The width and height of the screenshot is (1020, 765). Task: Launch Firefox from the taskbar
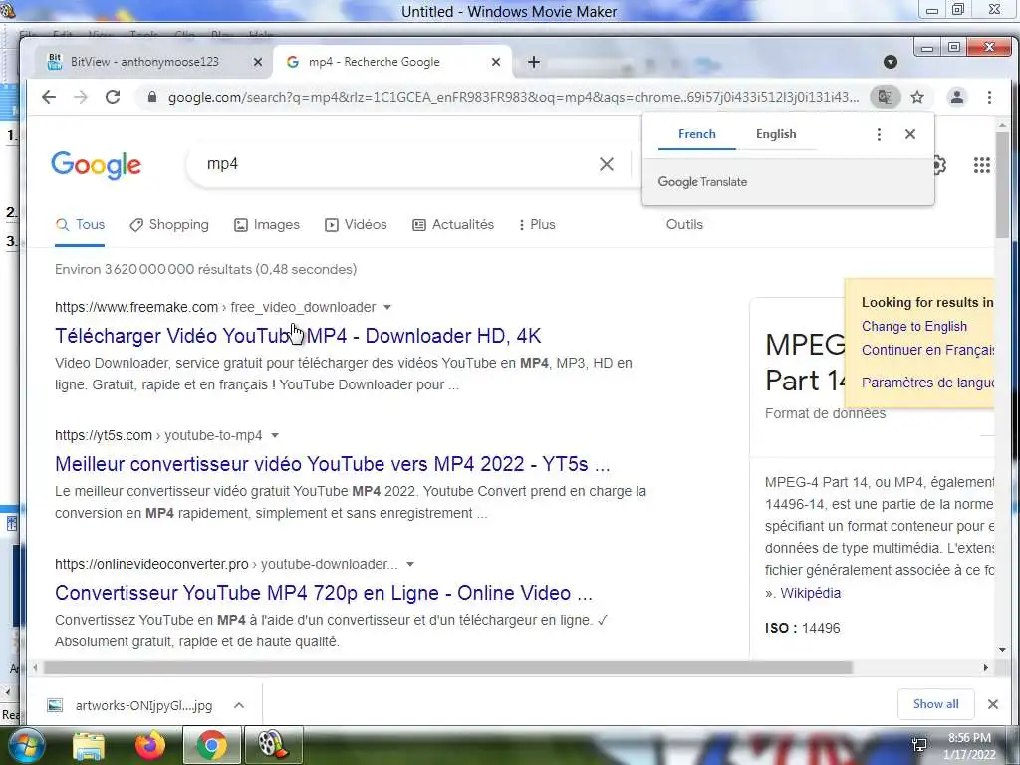pyautogui.click(x=150, y=745)
